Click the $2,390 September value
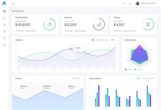 click(47, 86)
